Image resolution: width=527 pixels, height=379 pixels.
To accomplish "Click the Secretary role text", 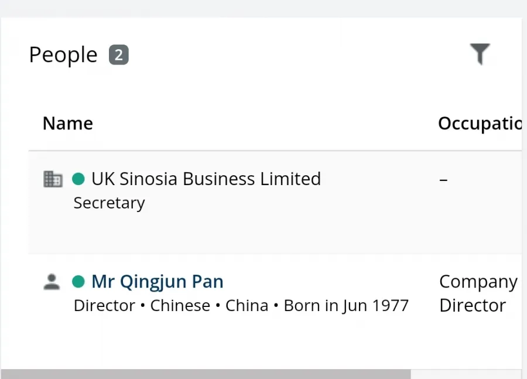I will pos(109,203).
